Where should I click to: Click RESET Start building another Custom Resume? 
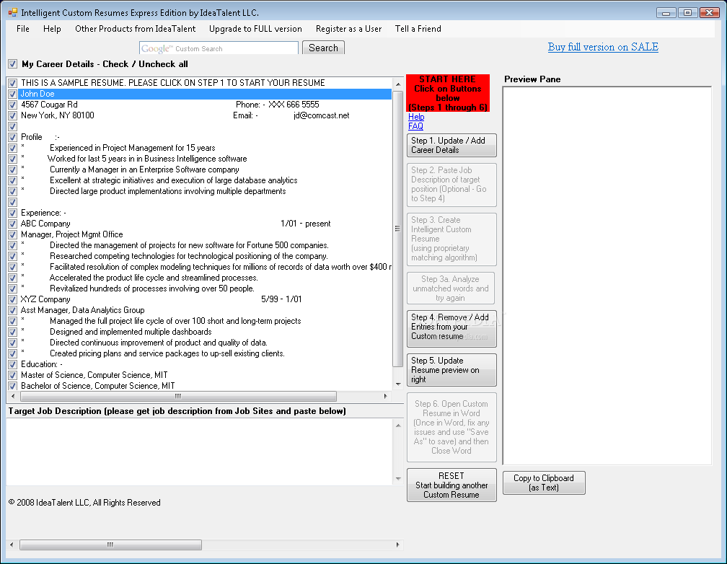(x=451, y=485)
